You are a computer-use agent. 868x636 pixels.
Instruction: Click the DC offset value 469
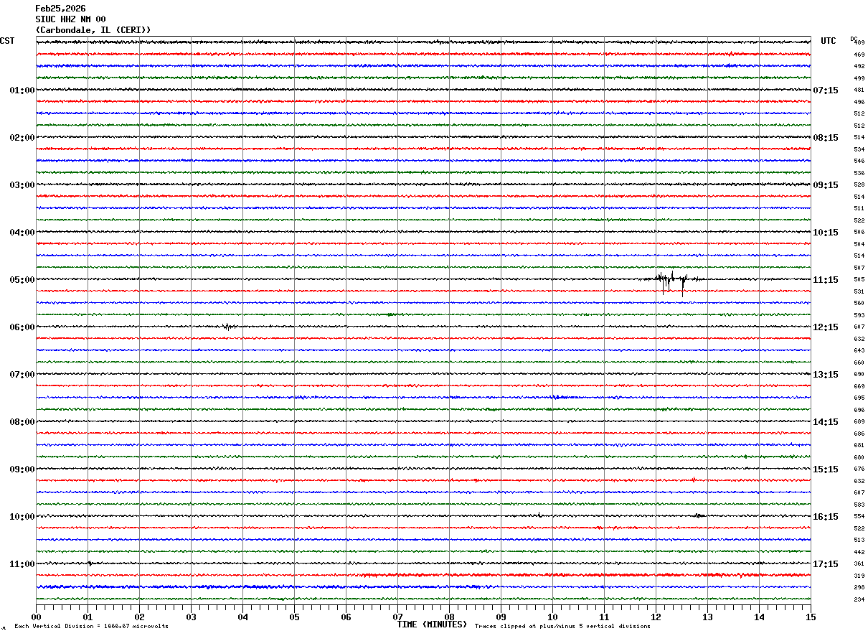pyautogui.click(x=859, y=55)
